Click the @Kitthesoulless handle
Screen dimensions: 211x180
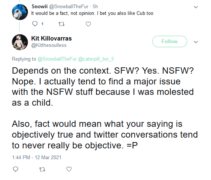[x=49, y=45]
